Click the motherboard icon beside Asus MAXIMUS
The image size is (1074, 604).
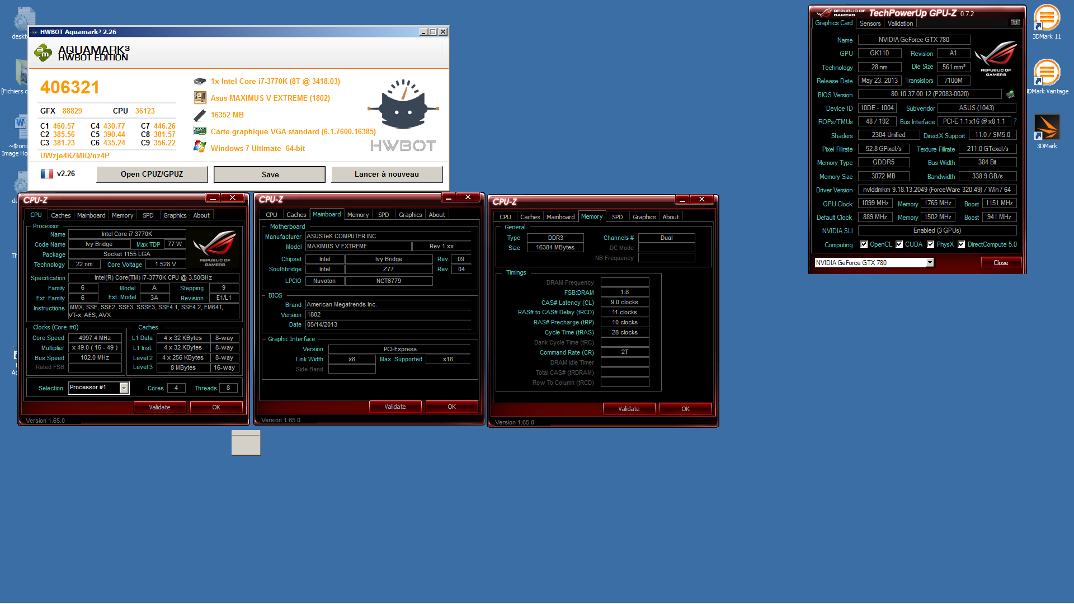(200, 98)
